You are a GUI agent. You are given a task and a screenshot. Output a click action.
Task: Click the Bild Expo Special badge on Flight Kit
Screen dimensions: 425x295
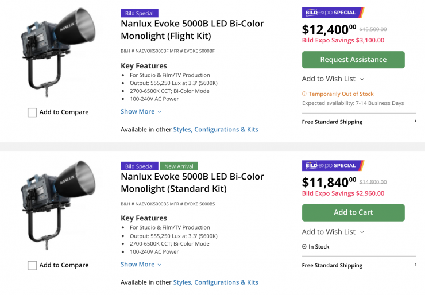pos(333,13)
